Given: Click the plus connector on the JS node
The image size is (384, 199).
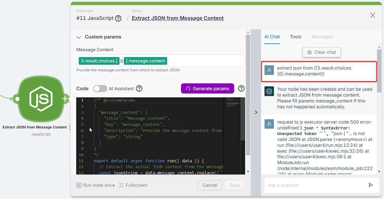Looking at the screenshot, I should click(65, 99).
